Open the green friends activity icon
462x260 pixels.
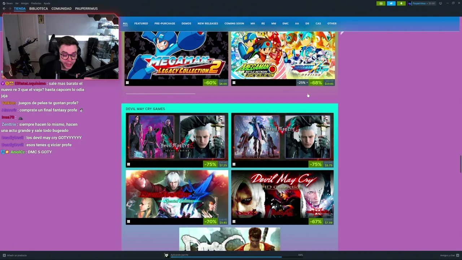click(381, 3)
